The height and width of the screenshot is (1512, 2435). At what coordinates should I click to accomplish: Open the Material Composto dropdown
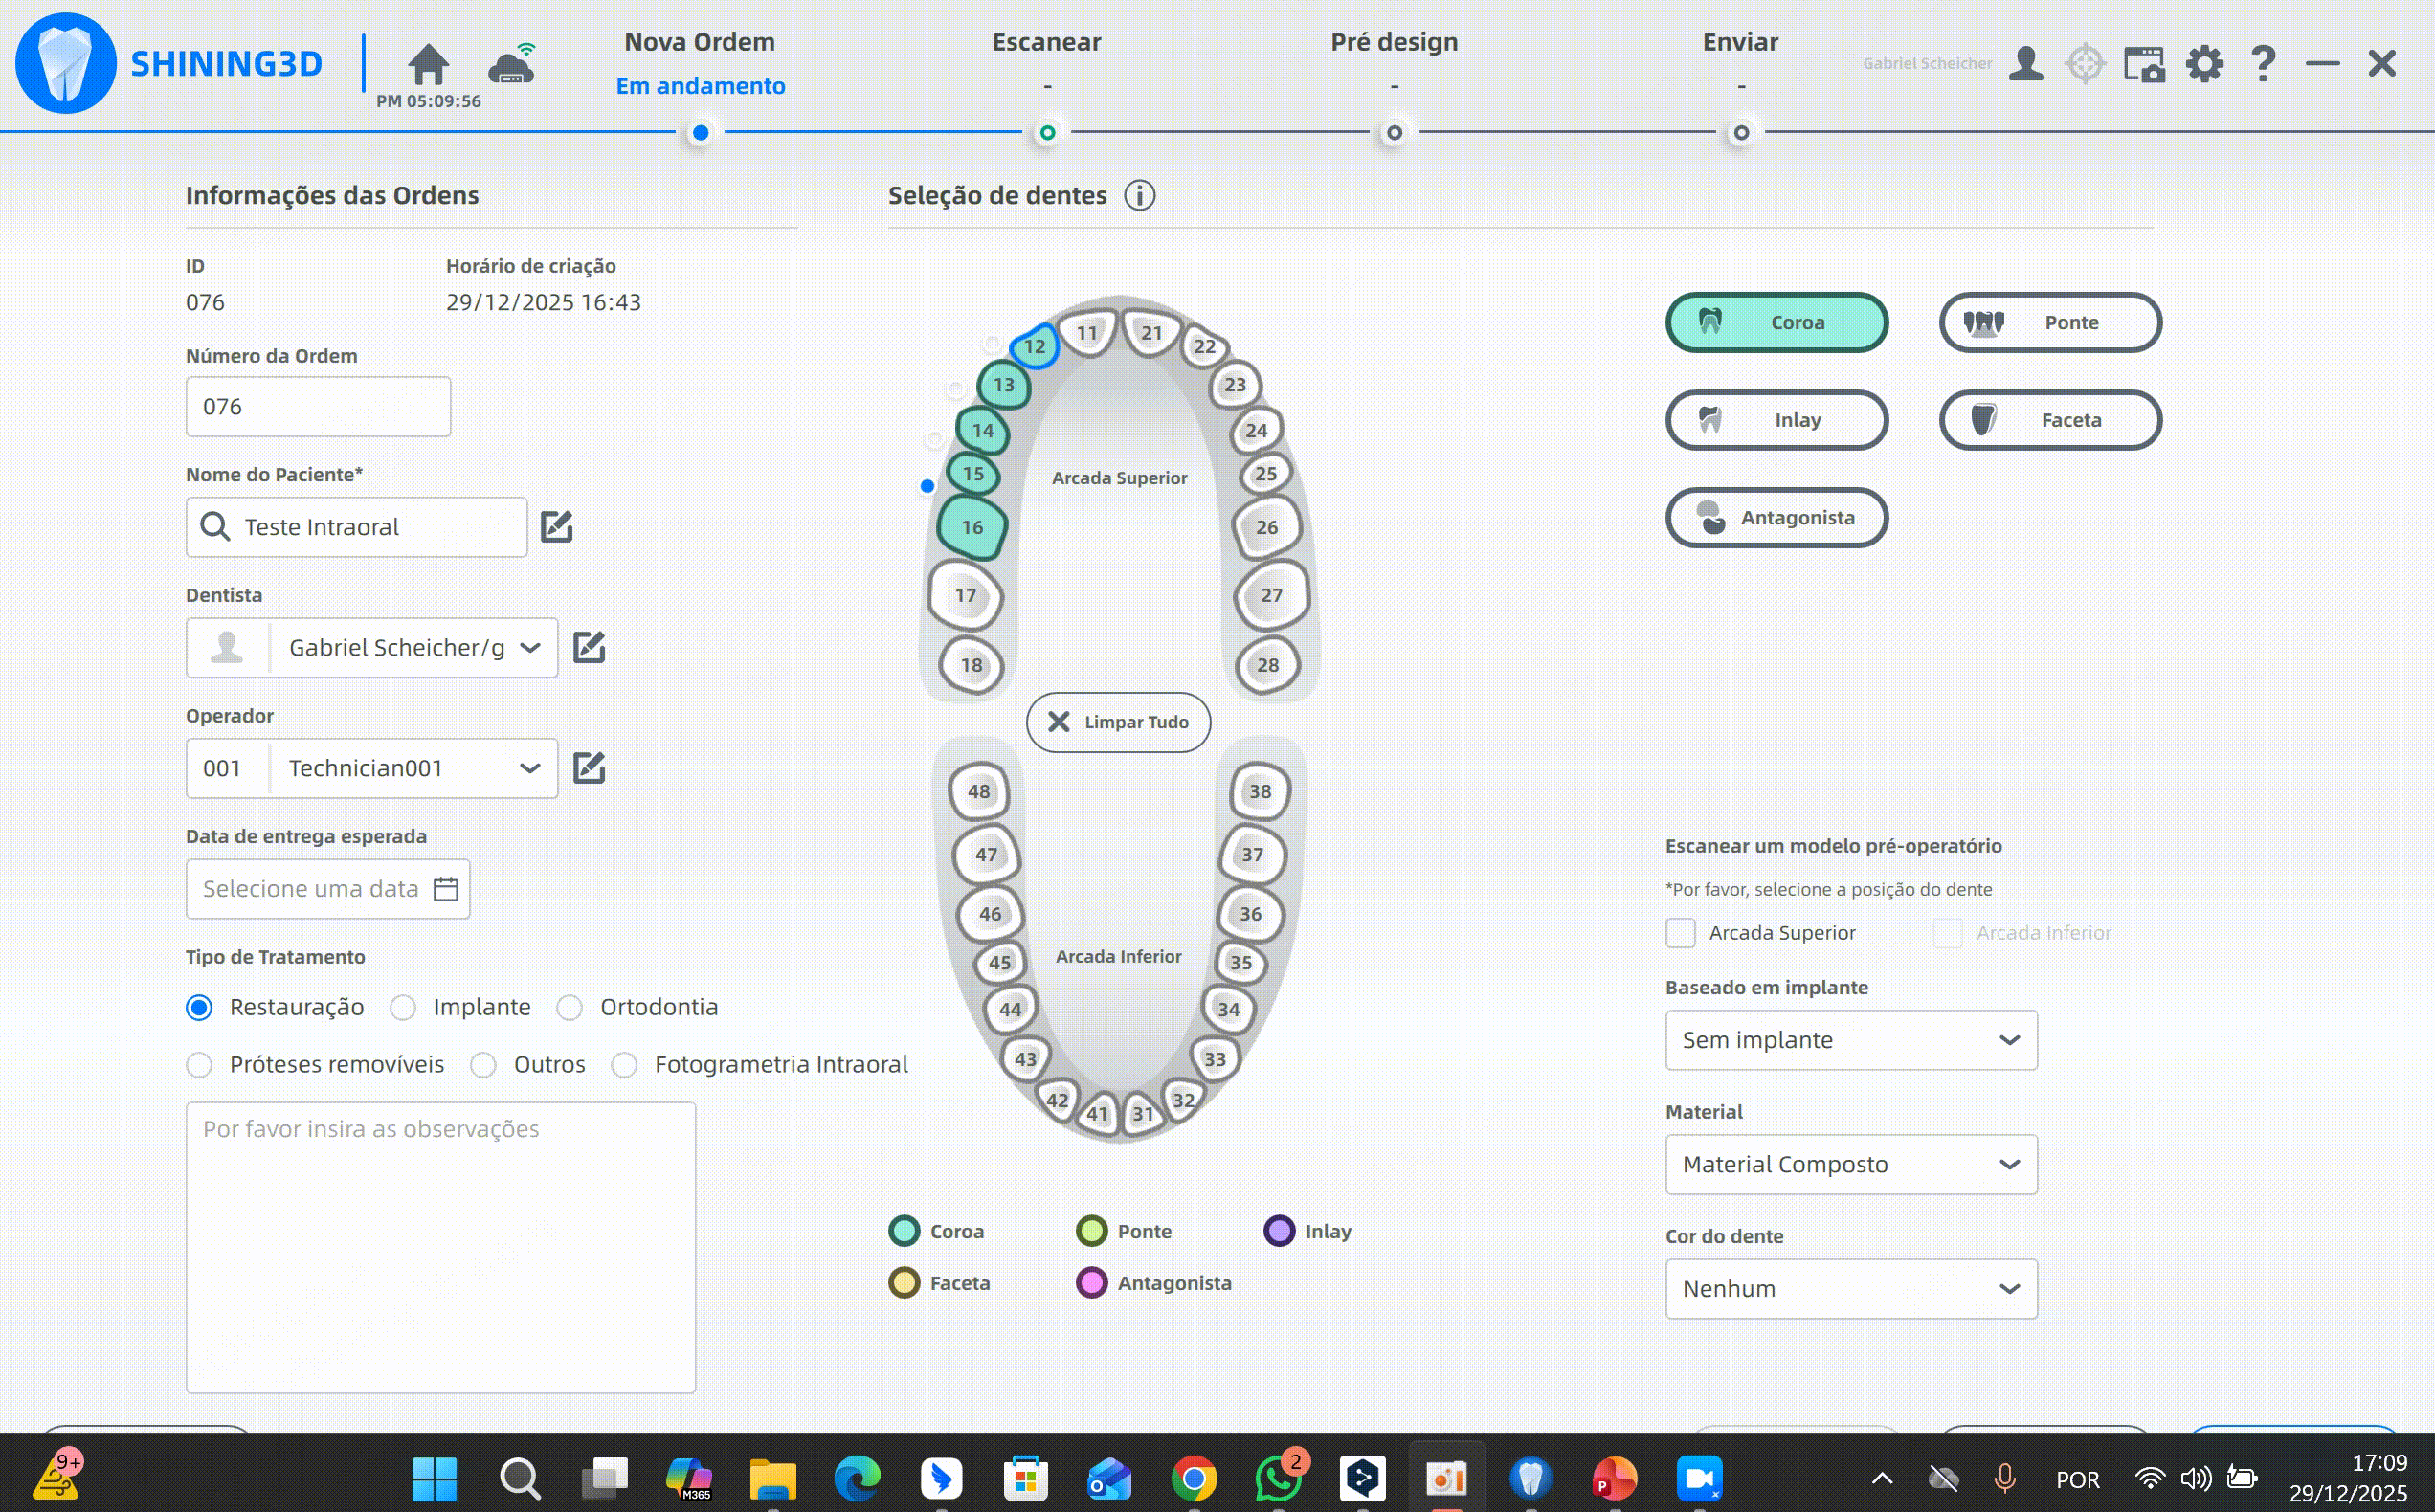click(x=1851, y=1164)
